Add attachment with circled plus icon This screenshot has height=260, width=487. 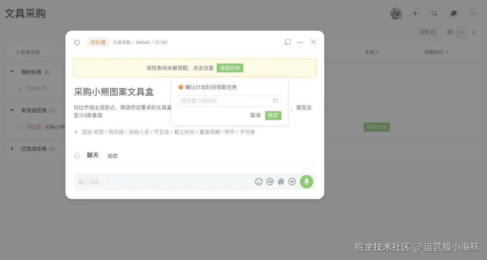coord(292,182)
